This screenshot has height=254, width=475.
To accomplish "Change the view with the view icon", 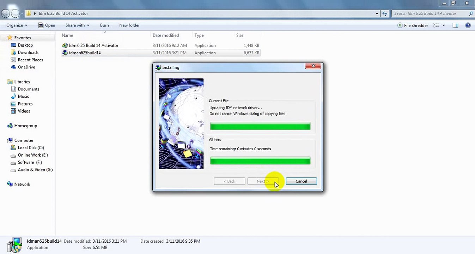I will 436,25.
